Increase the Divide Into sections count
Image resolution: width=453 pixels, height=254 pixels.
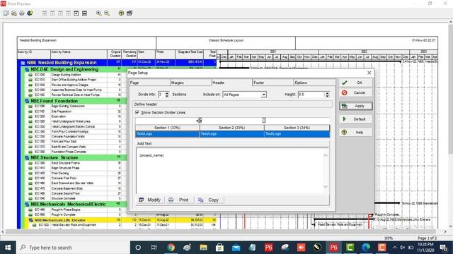click(167, 92)
